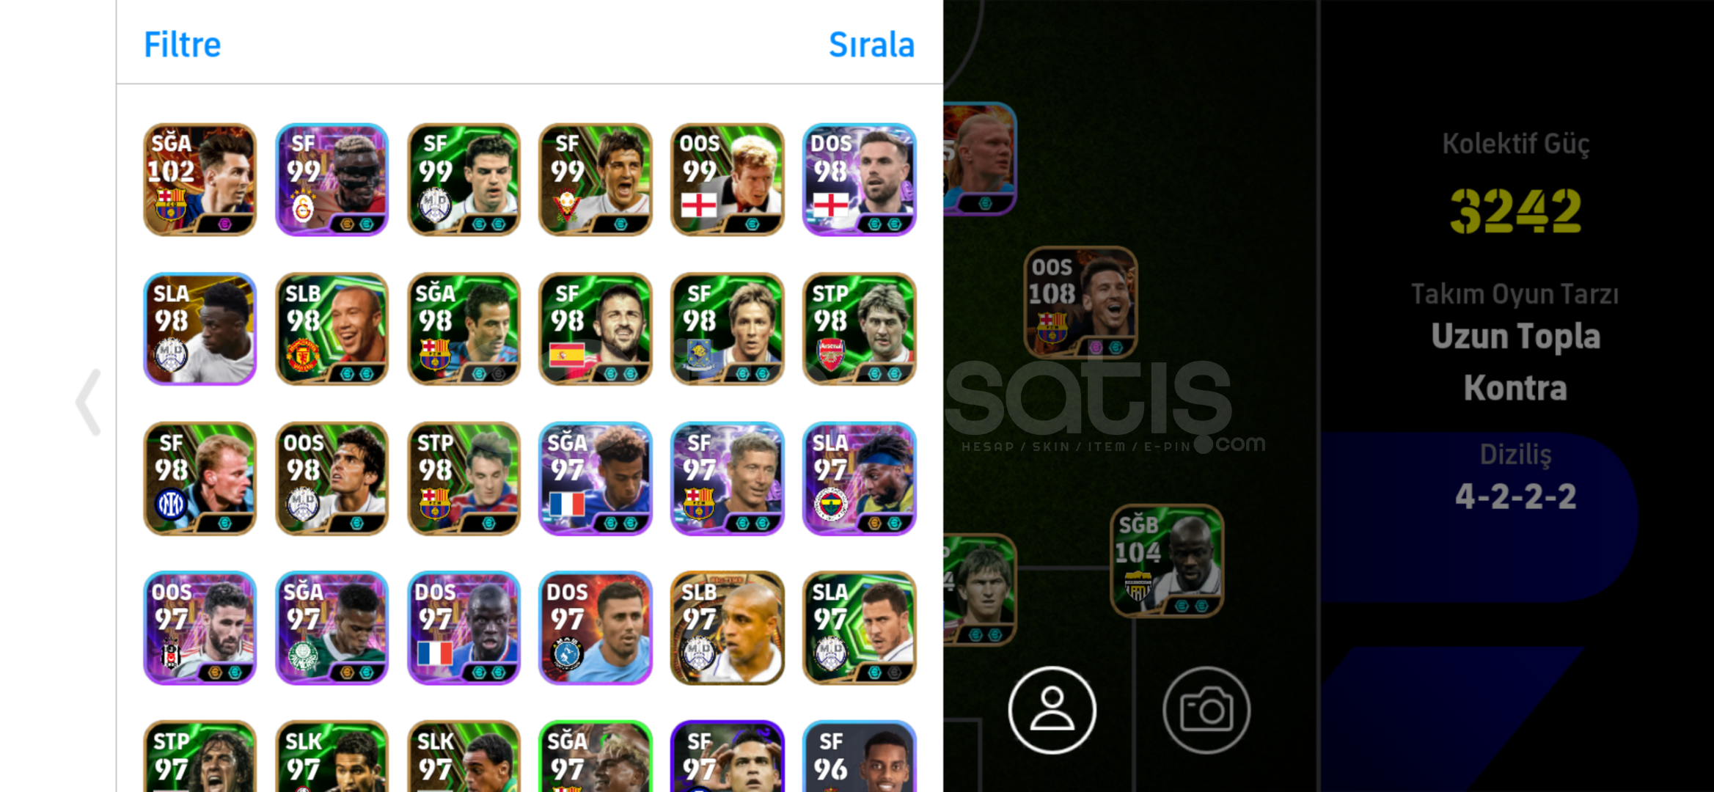Pick the OOS 99 England player card
The height and width of the screenshot is (792, 1714).
[x=727, y=180]
